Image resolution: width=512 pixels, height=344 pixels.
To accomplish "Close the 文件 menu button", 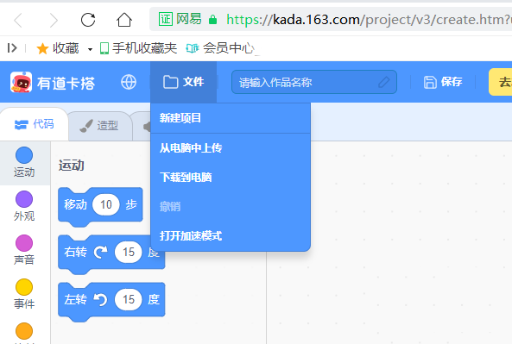I will [184, 82].
